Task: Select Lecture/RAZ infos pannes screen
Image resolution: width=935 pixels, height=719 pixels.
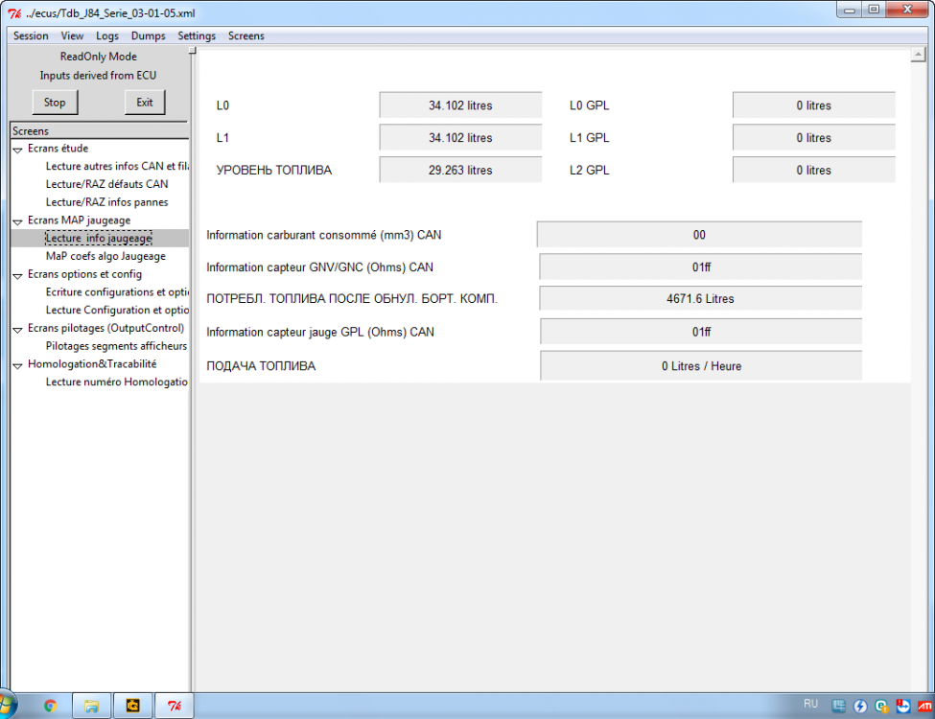Action: 106,202
